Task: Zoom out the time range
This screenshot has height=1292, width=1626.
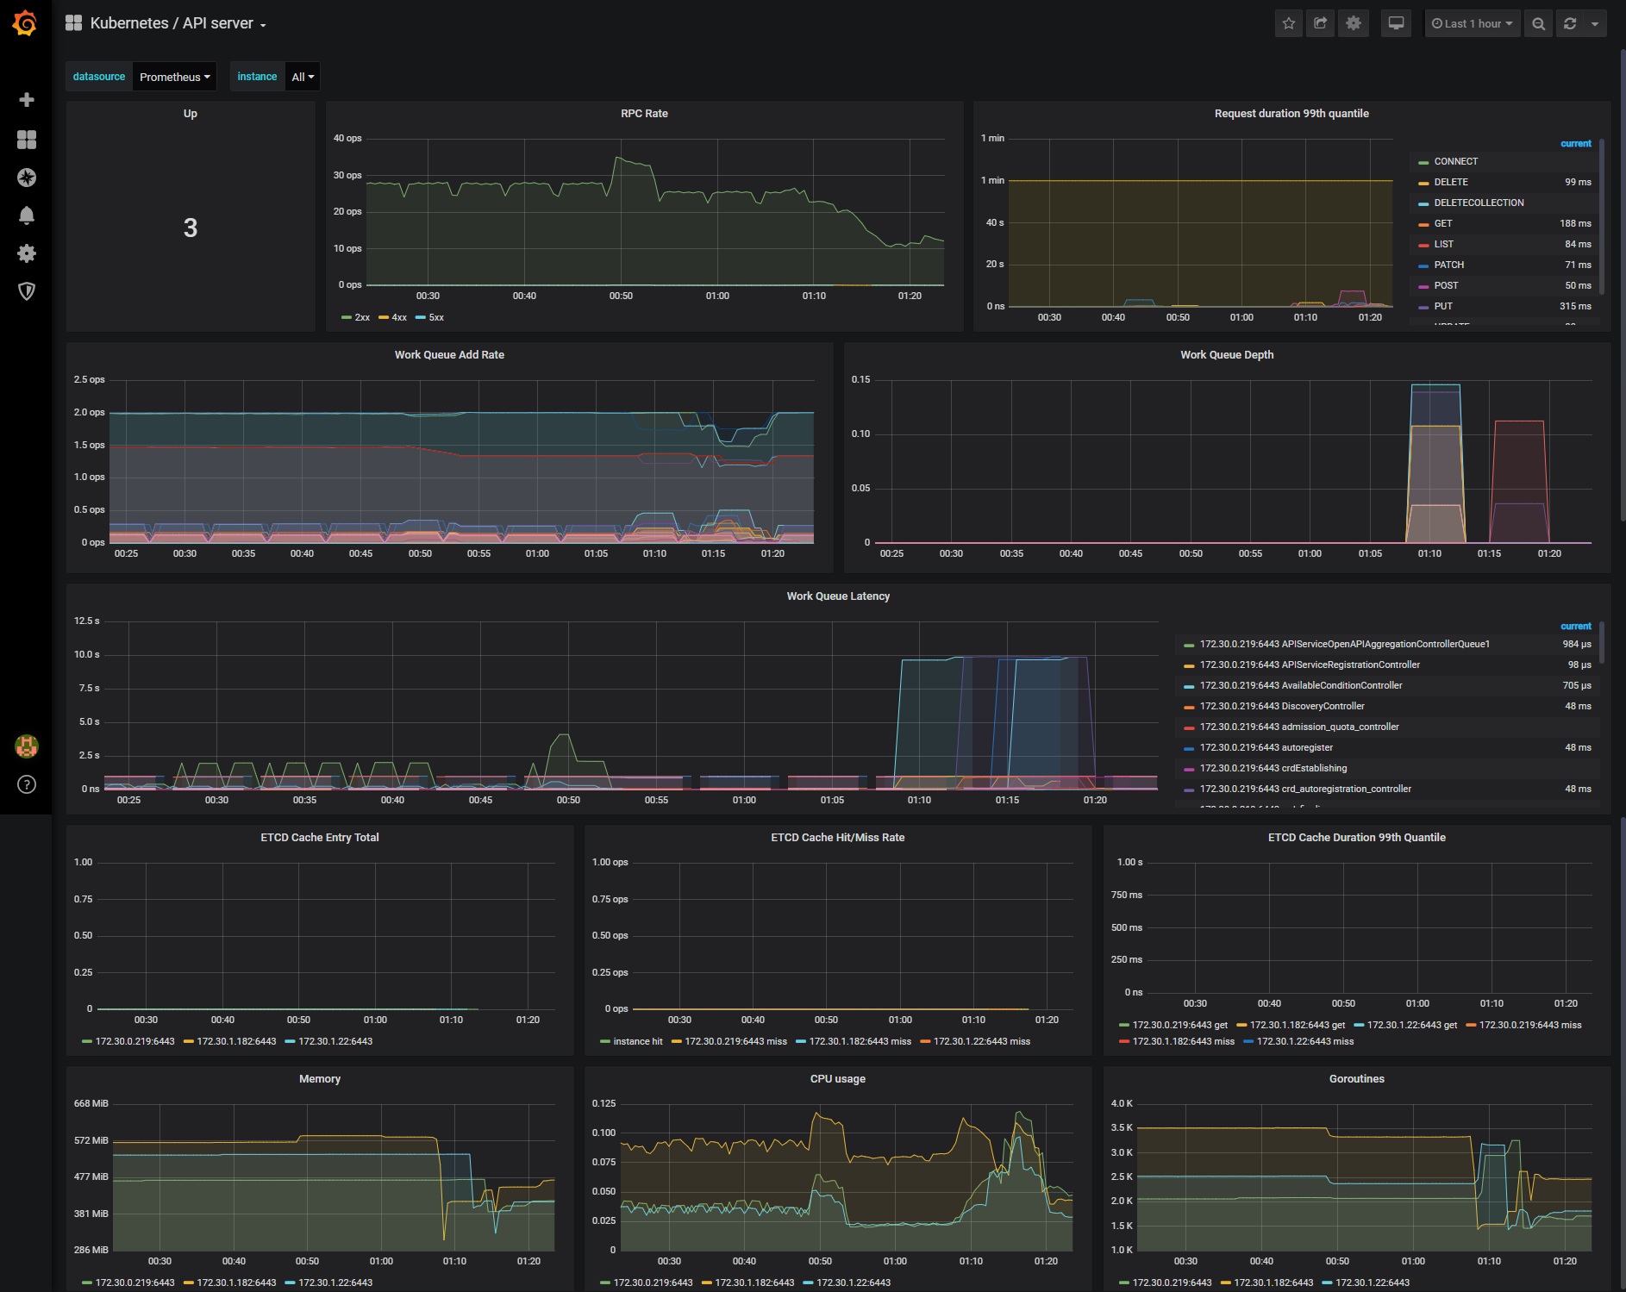Action: coord(1539,23)
